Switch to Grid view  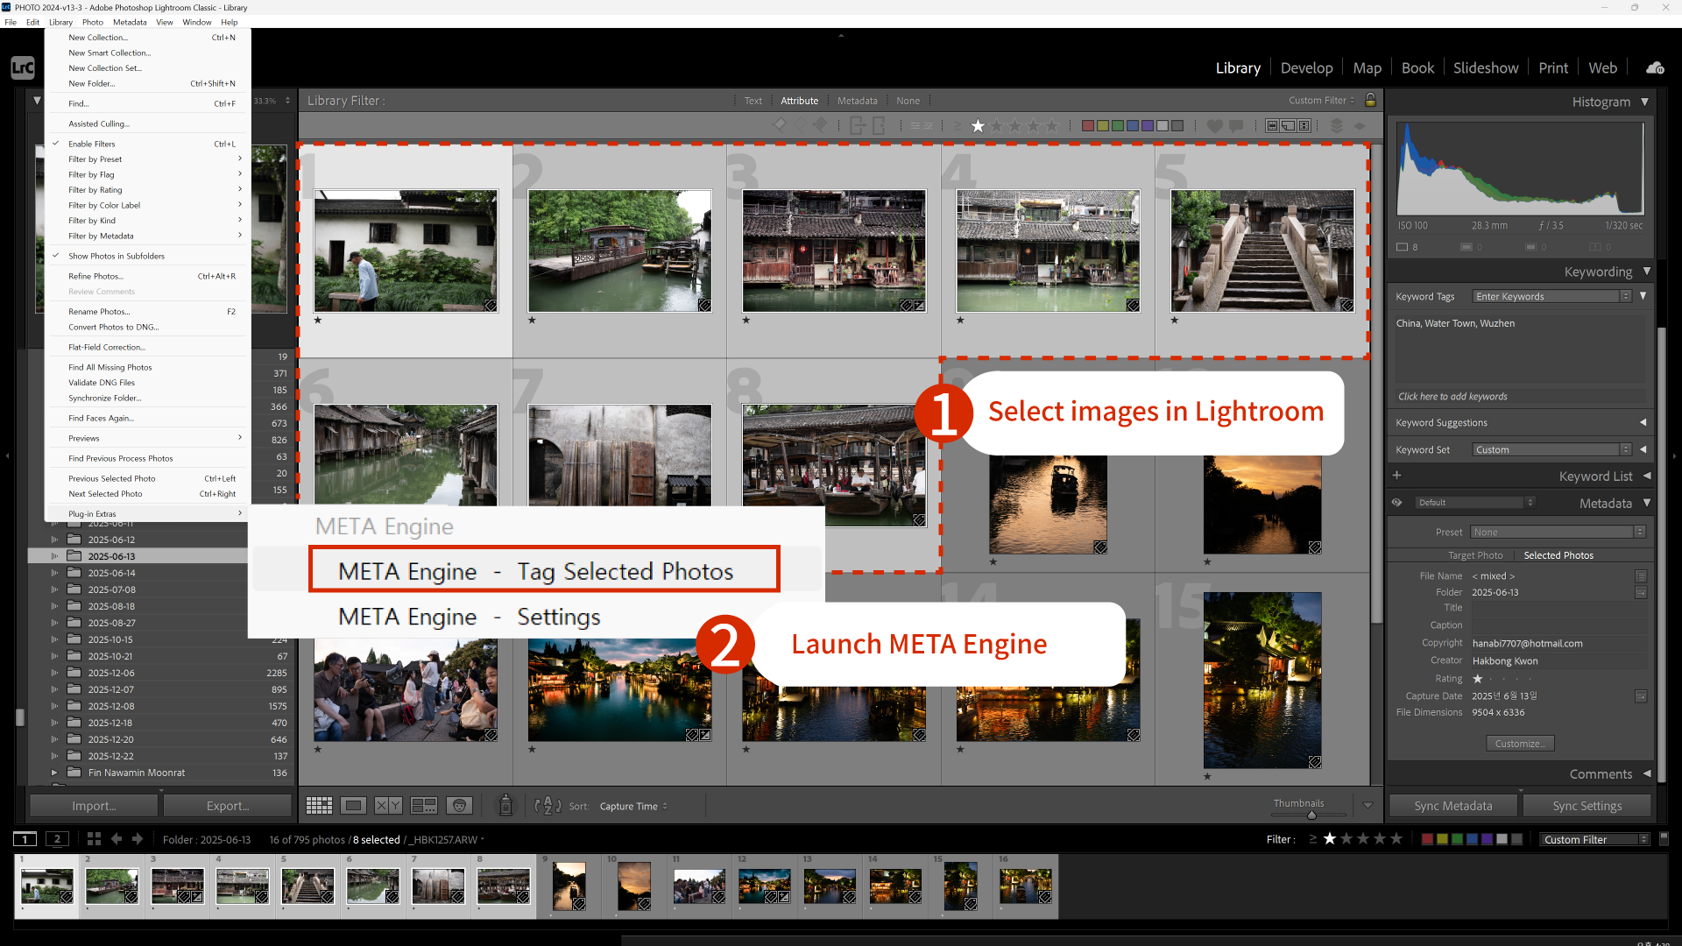pyautogui.click(x=319, y=806)
